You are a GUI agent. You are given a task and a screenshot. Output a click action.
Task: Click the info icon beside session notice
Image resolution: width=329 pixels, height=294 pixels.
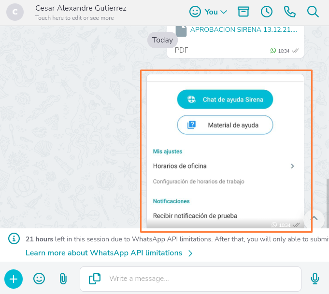coord(14,238)
